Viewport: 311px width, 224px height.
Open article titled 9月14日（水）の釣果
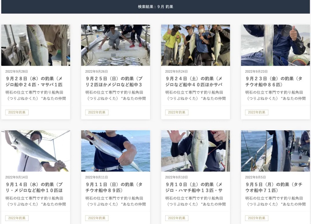coord(34,187)
